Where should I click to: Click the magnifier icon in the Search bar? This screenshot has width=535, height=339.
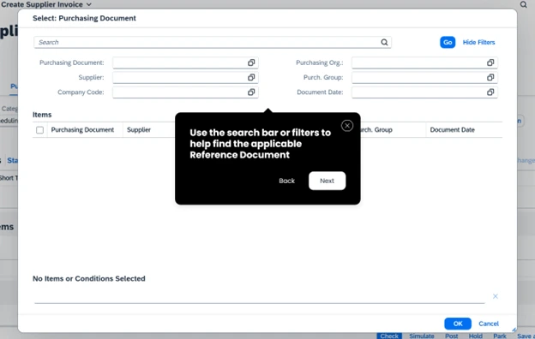click(384, 42)
